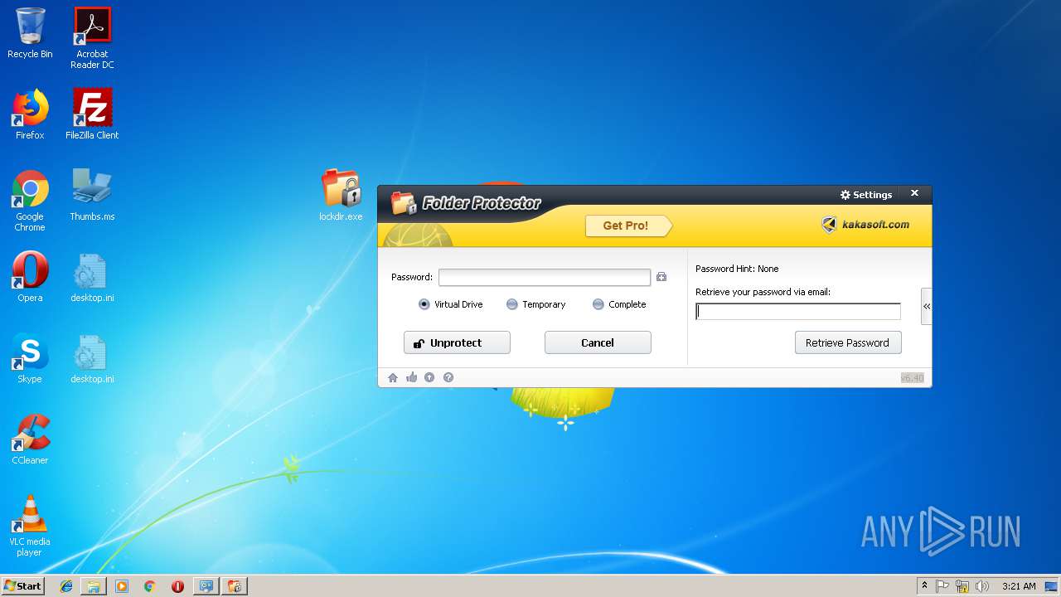This screenshot has height=597, width=1061.
Task: Select the Opera desktop shortcut
Action: pyautogui.click(x=30, y=277)
